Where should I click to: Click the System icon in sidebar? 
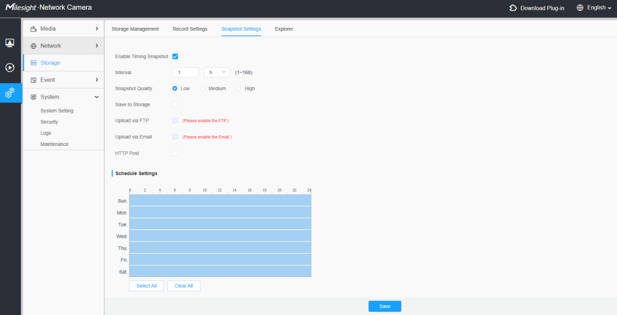click(34, 97)
